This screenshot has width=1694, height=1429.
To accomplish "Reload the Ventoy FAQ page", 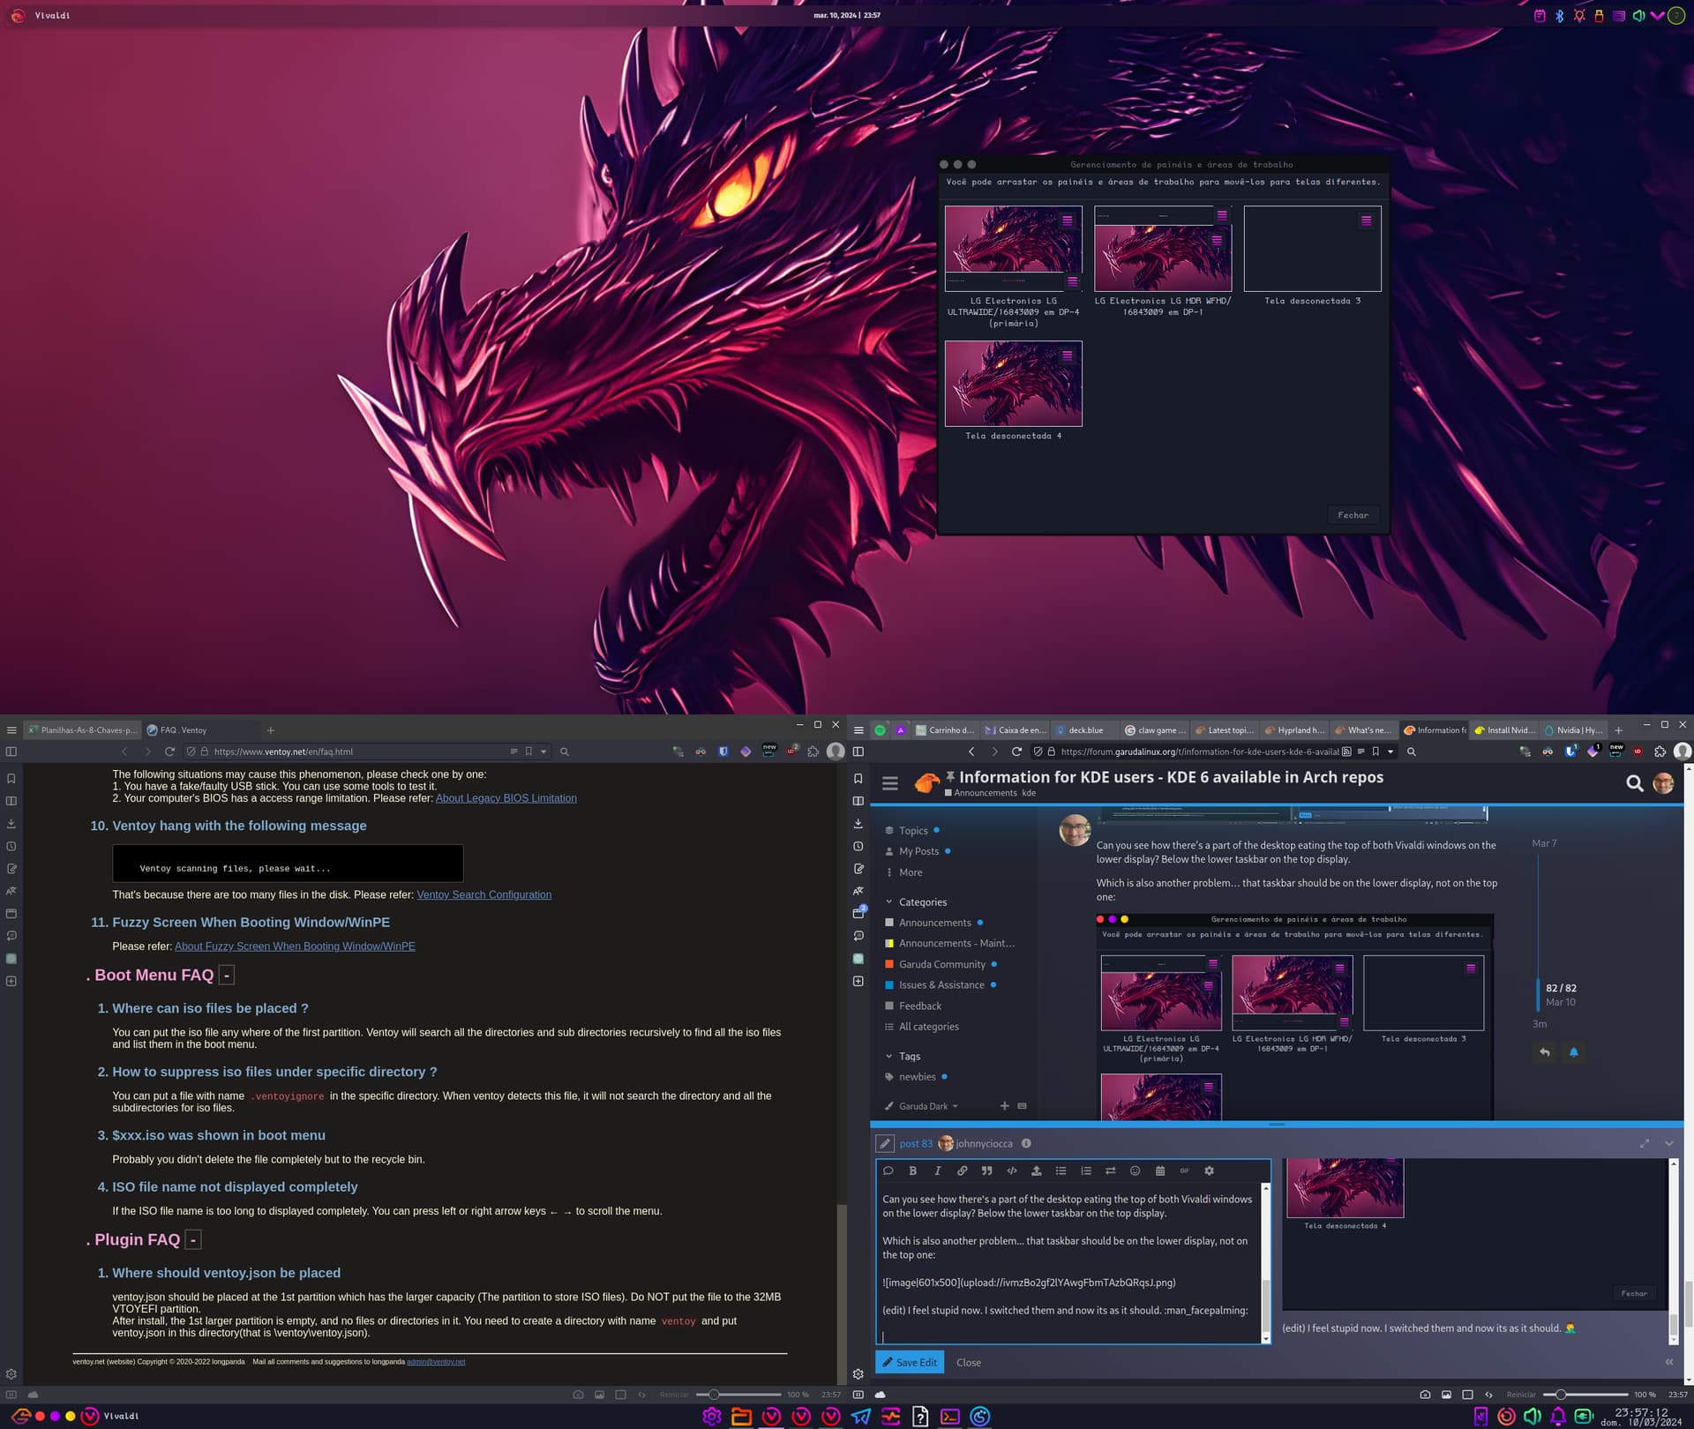I will [x=169, y=752].
